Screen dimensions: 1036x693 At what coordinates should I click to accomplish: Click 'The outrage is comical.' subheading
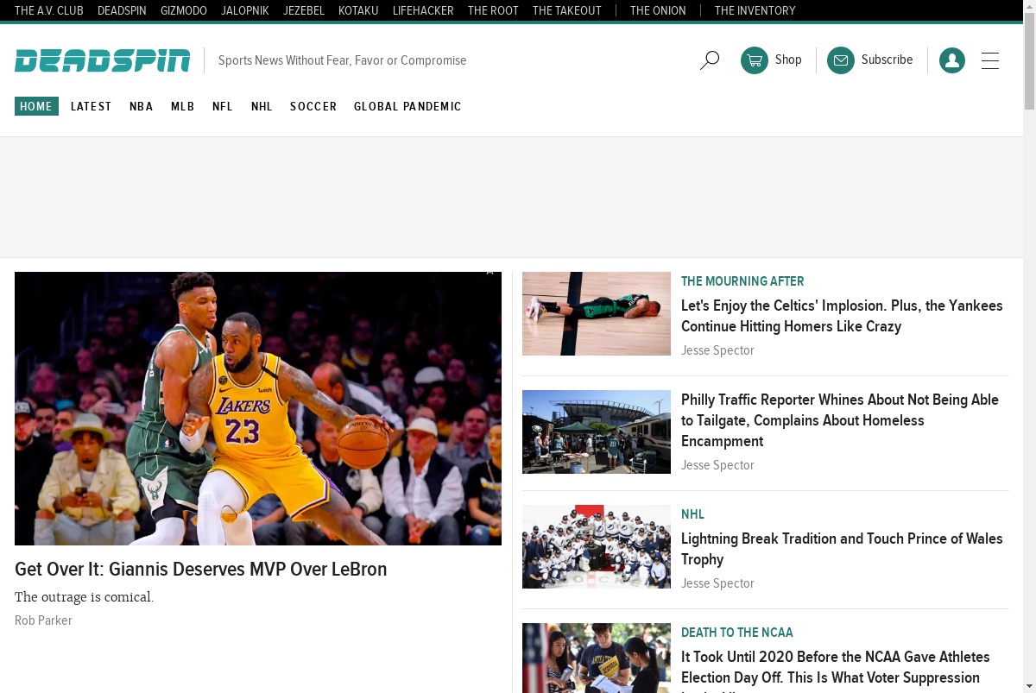click(x=84, y=597)
